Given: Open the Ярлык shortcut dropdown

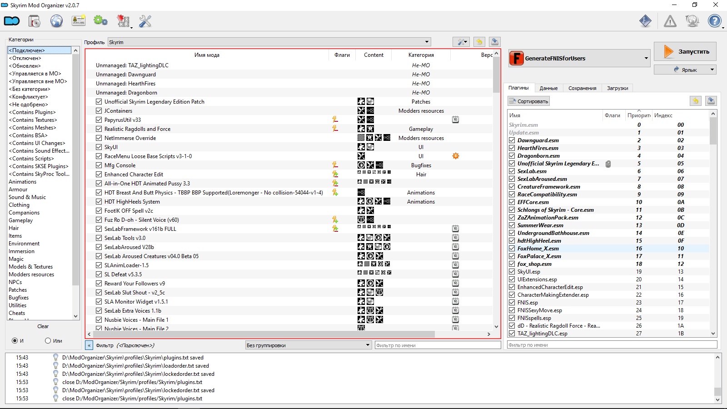Looking at the screenshot, I should [685, 70].
